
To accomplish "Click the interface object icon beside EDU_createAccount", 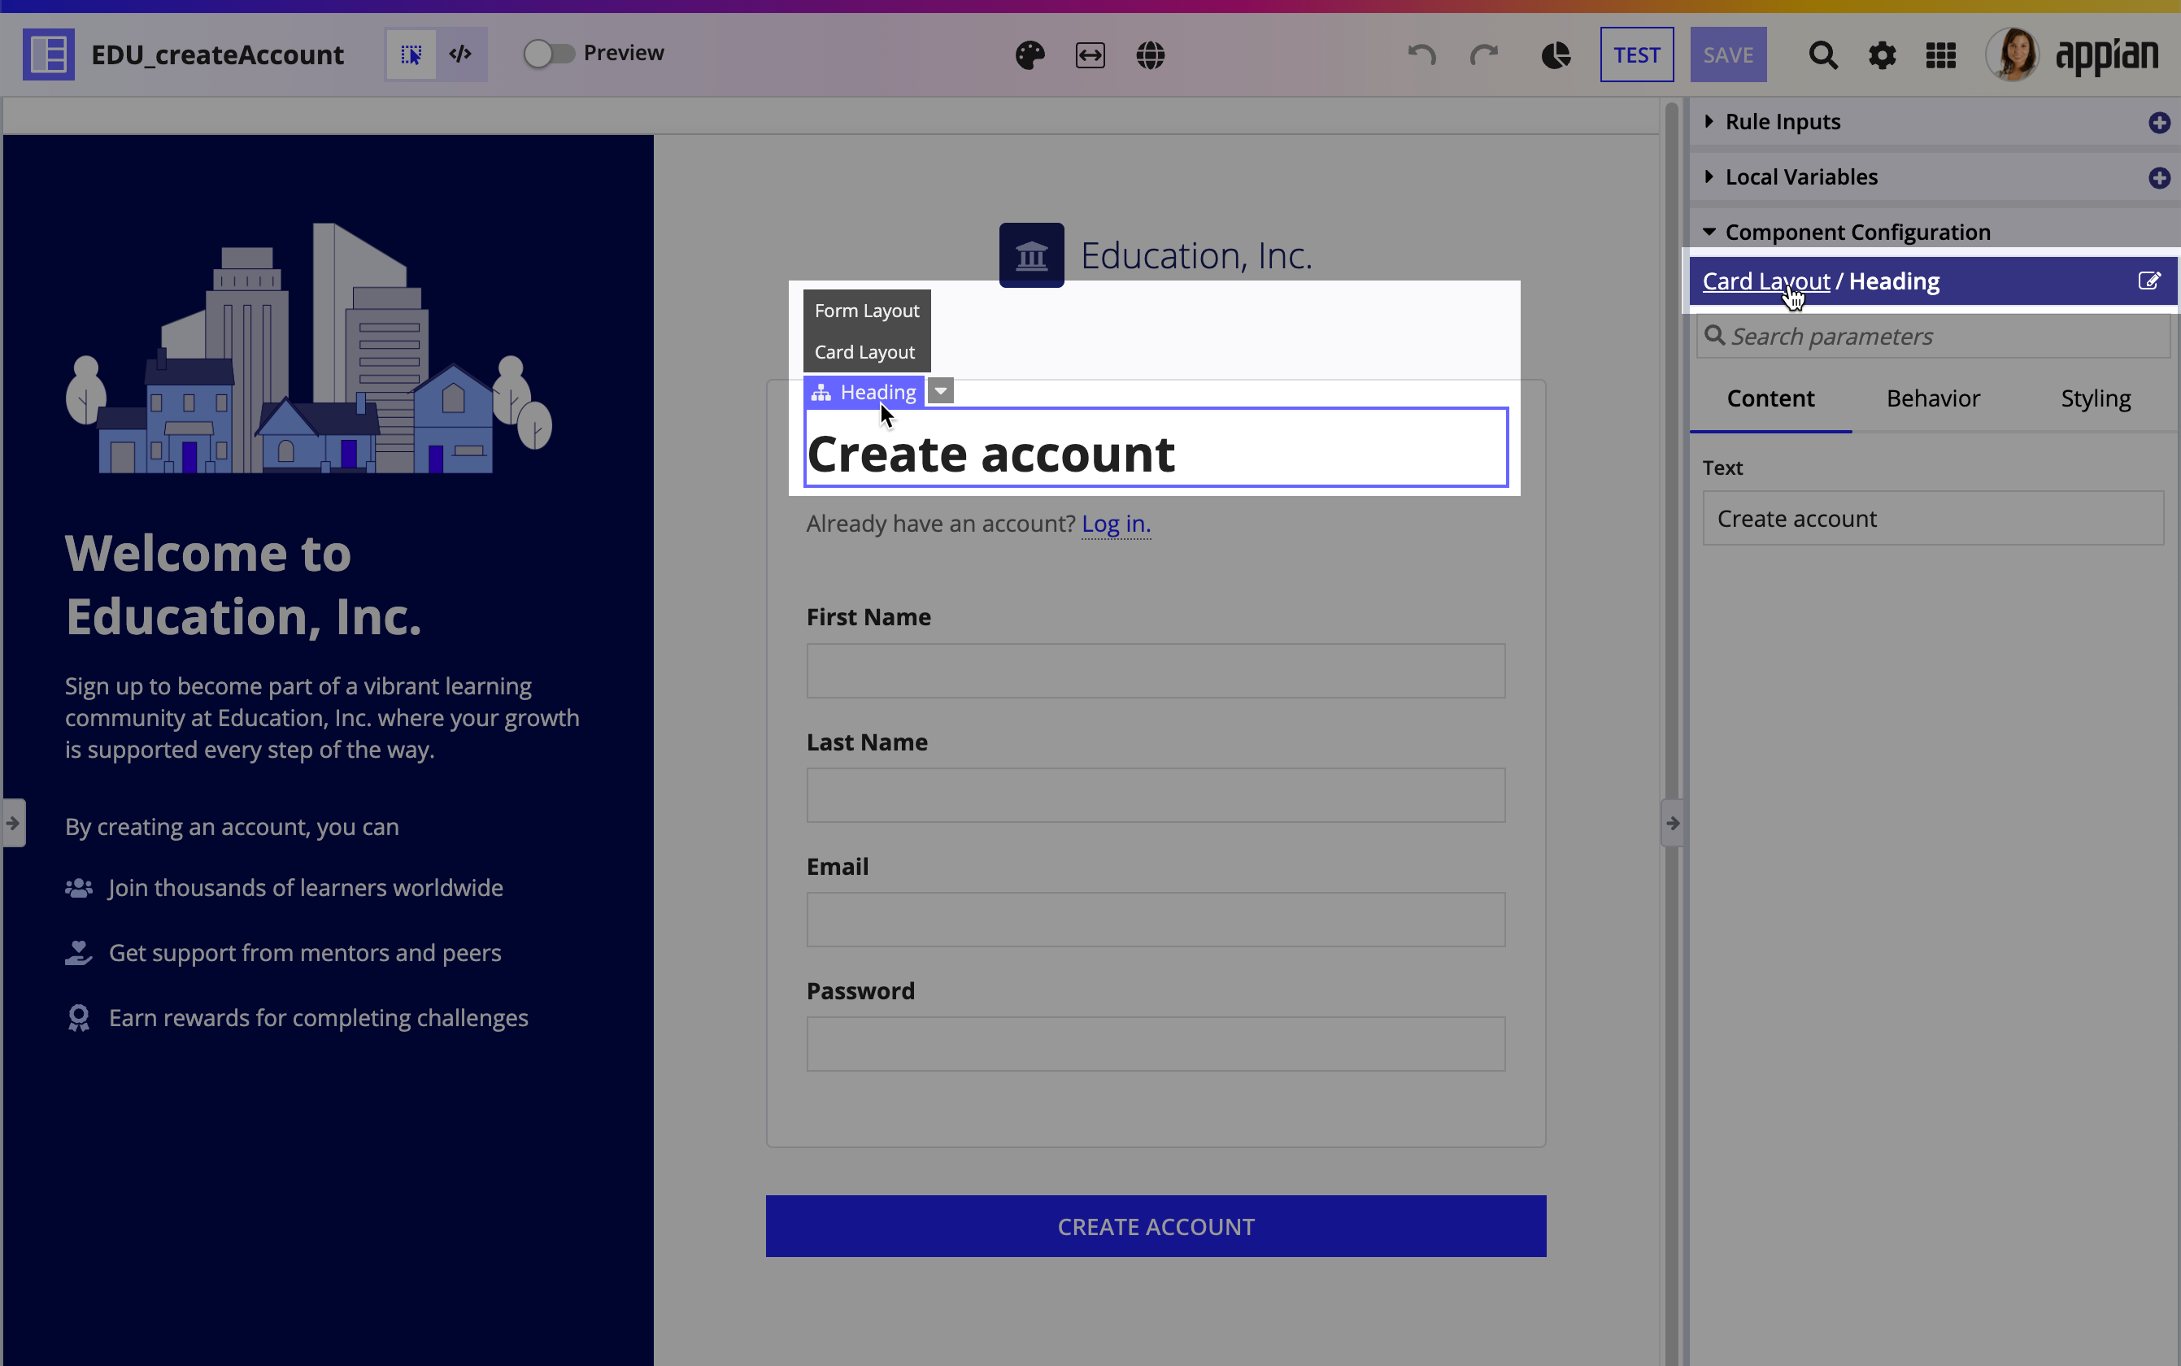I will [x=49, y=55].
